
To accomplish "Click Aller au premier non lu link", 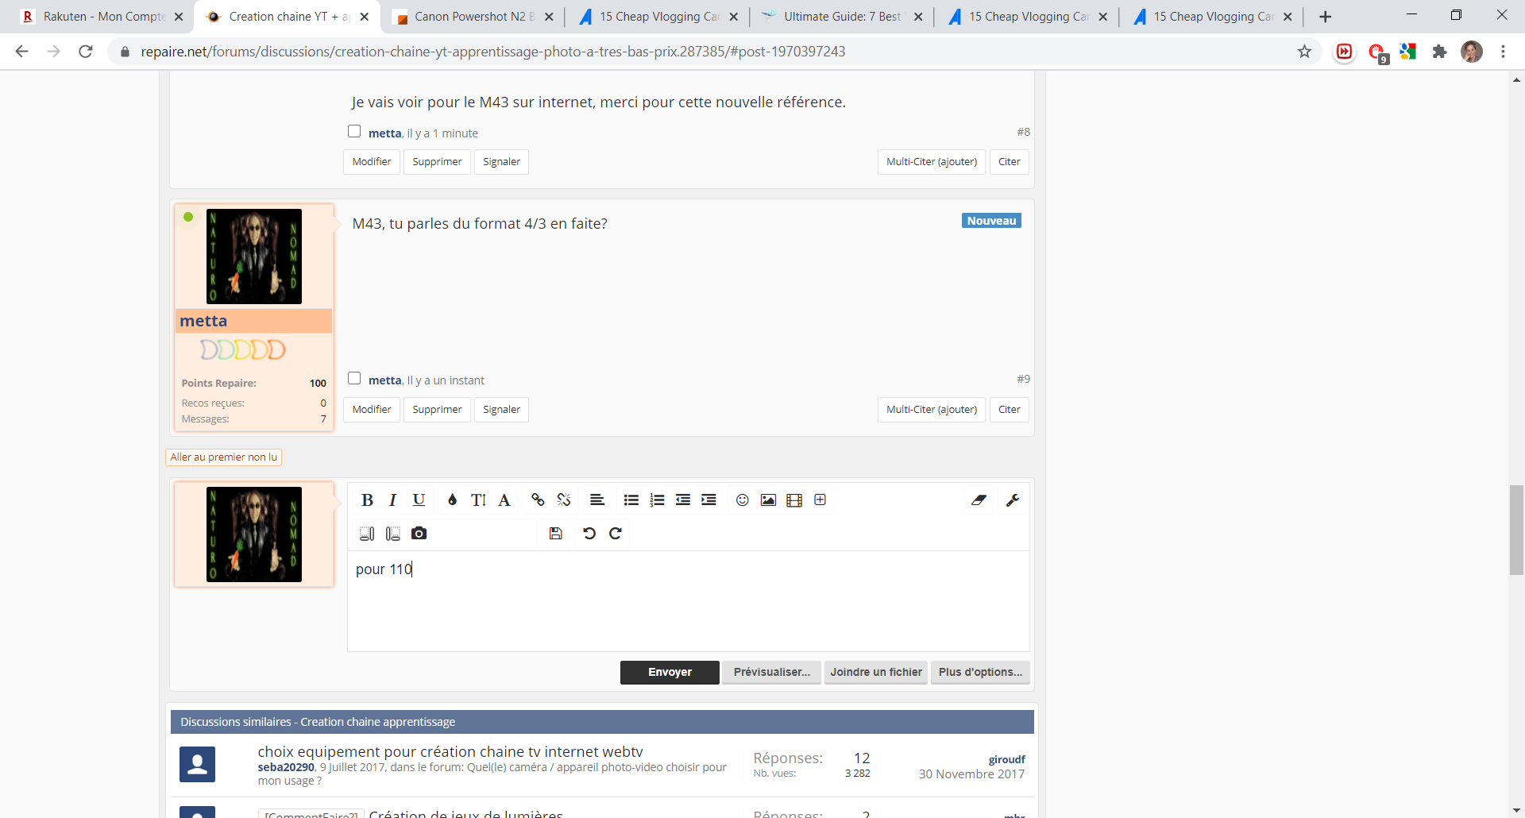I will [x=224, y=457].
